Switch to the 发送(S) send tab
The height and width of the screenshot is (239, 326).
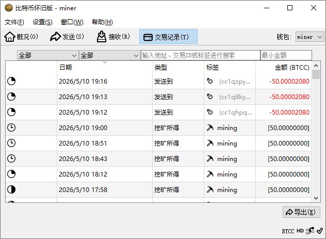(67, 37)
